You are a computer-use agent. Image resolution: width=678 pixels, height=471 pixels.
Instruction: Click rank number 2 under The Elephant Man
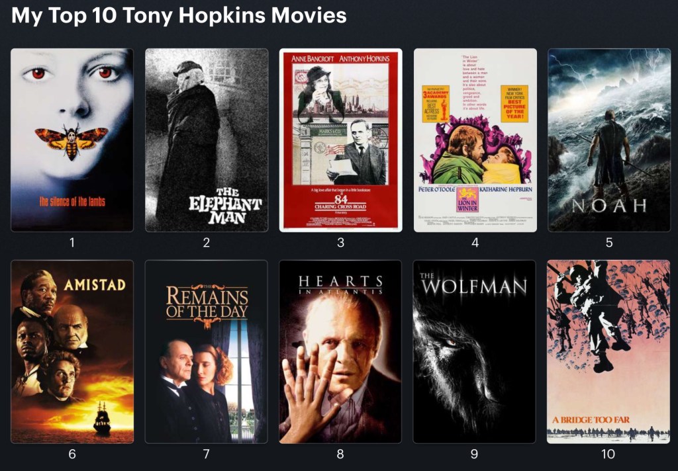[x=207, y=242]
